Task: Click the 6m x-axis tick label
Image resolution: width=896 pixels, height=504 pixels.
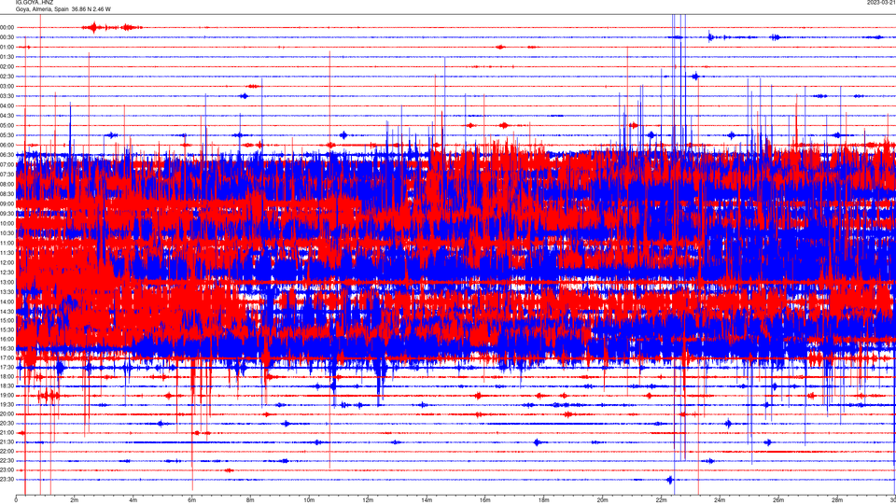Action: (x=192, y=500)
